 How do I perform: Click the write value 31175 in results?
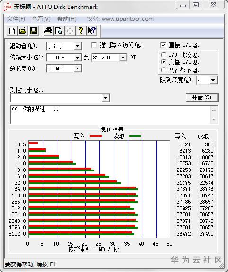tap(184, 183)
